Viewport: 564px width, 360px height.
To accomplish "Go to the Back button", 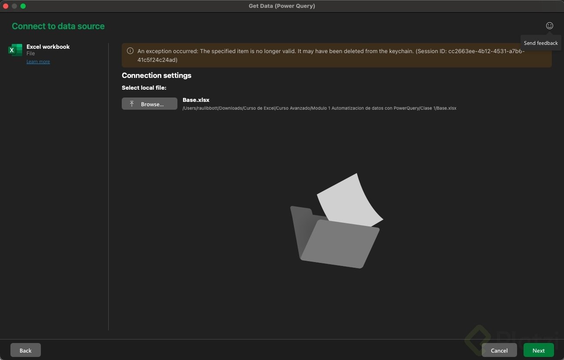I will point(26,350).
